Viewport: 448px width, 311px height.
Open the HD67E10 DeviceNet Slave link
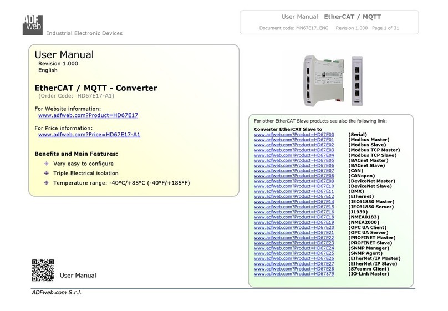(x=294, y=186)
